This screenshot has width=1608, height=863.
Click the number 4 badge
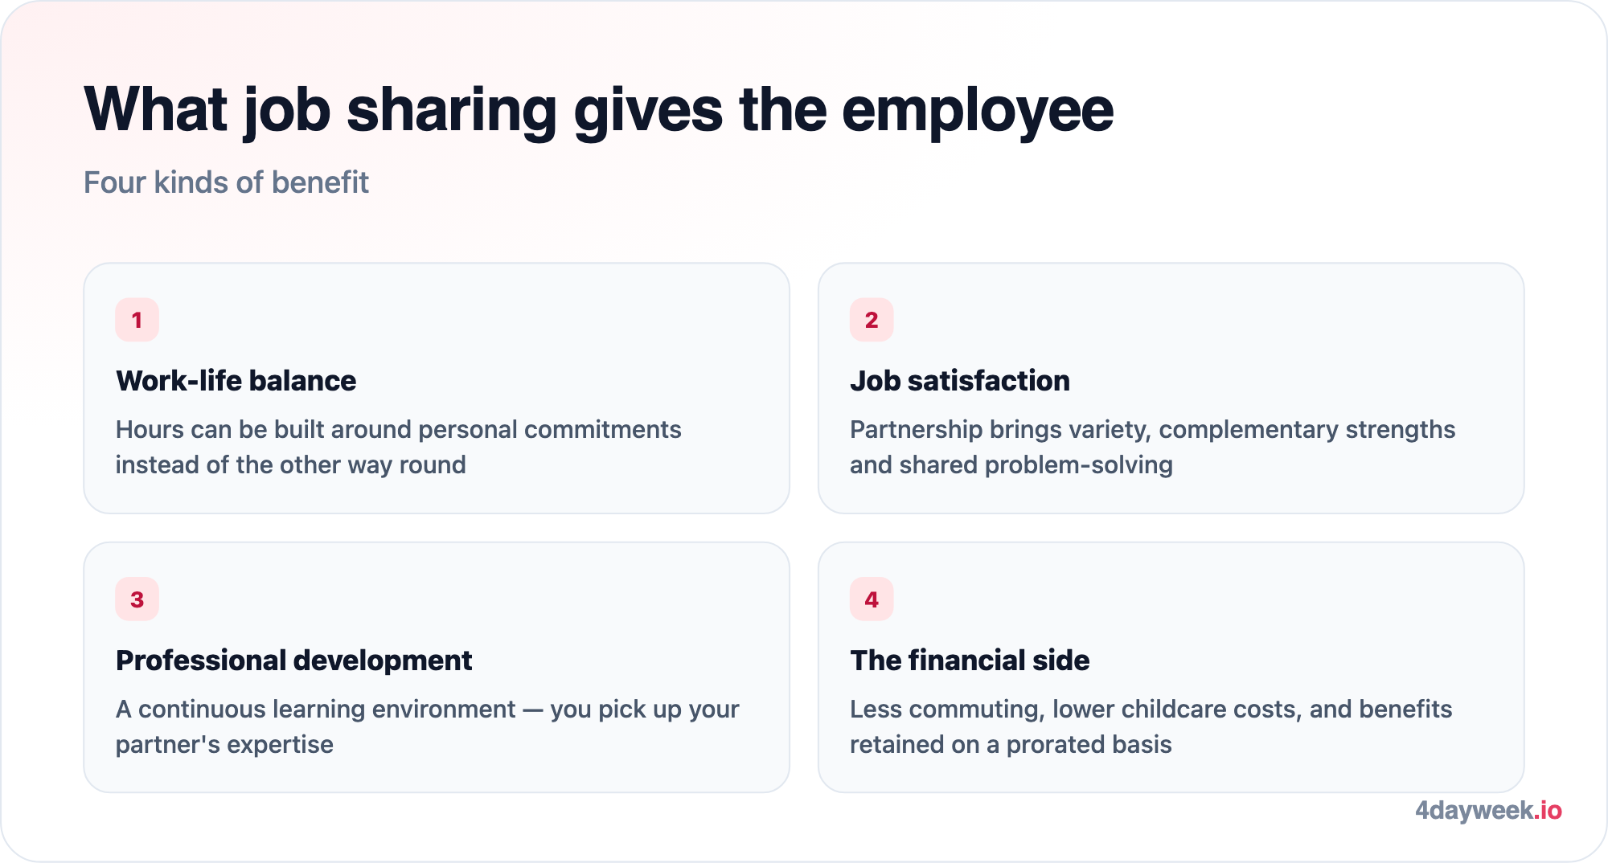[x=872, y=599]
